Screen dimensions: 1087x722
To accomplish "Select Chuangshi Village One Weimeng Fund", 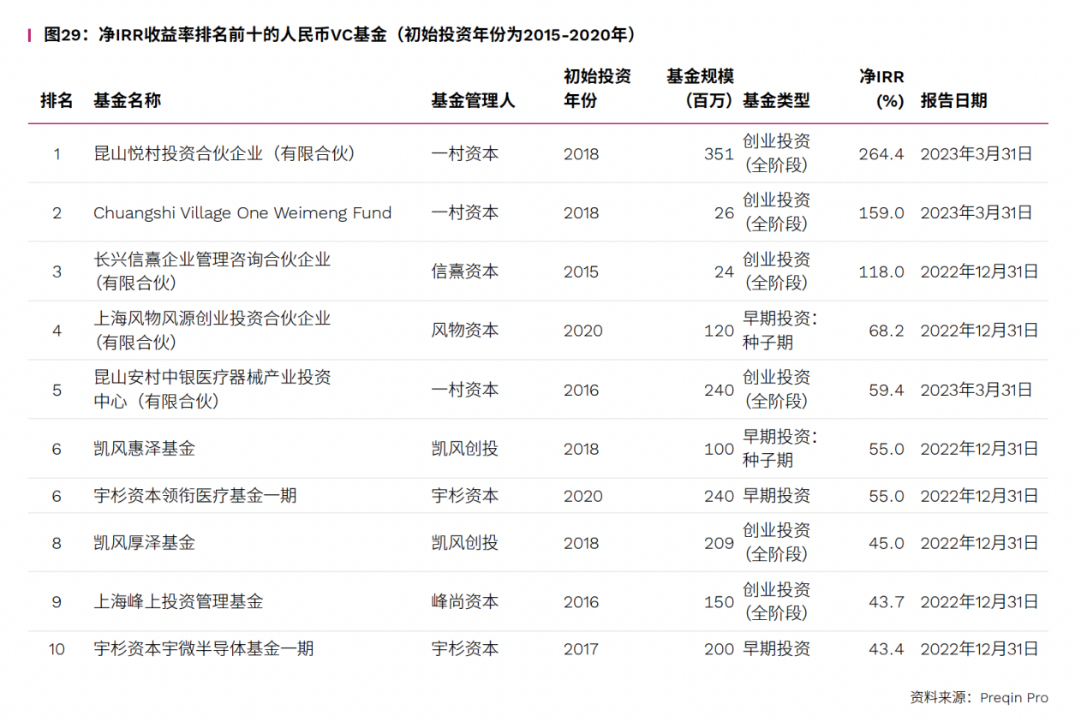I will (x=242, y=212).
